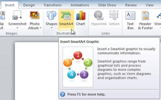161x100 pixels.
Task: Open the Photo Album icon
Action: (35, 15)
